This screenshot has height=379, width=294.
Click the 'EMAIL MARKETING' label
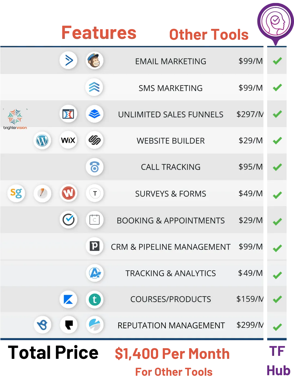[171, 61]
